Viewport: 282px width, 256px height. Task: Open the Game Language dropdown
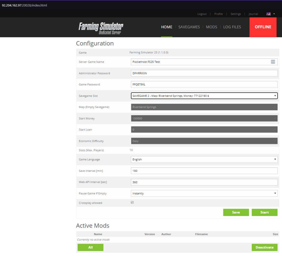pyautogui.click(x=204, y=159)
